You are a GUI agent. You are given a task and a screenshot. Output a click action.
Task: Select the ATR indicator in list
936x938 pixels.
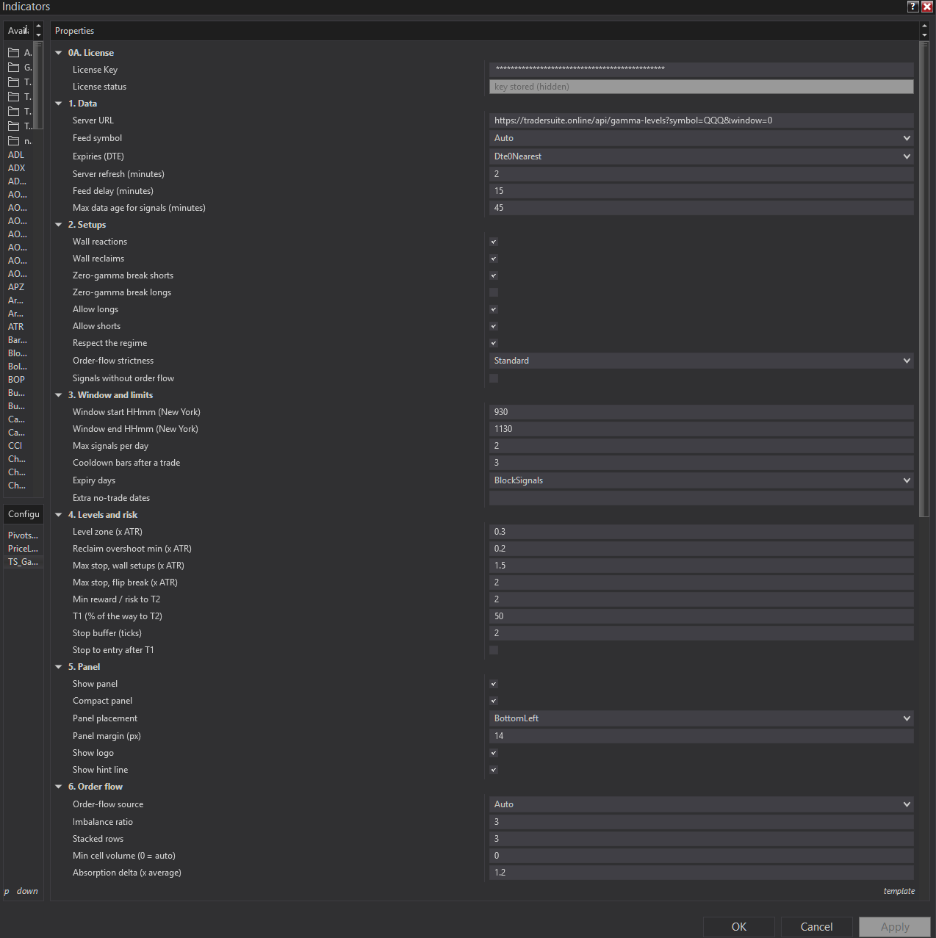click(x=15, y=327)
